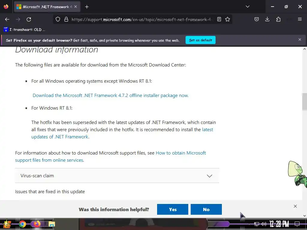307x230 pixels.
Task: Click the address bar URL field
Action: (x=142, y=19)
